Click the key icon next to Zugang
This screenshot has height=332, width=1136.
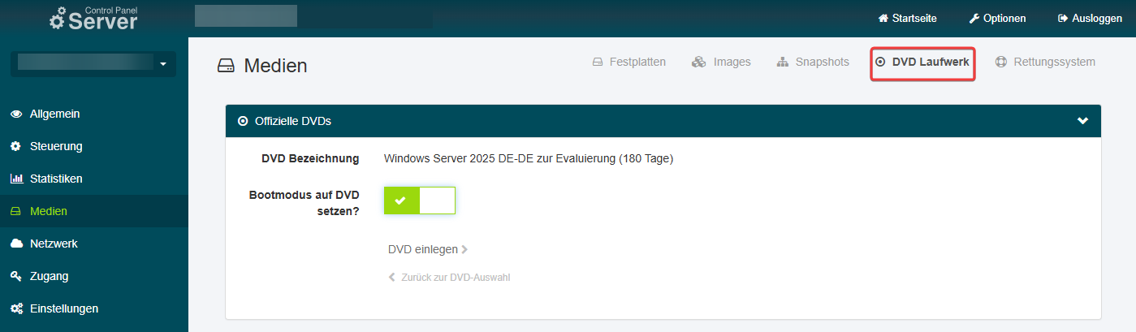[x=16, y=276]
